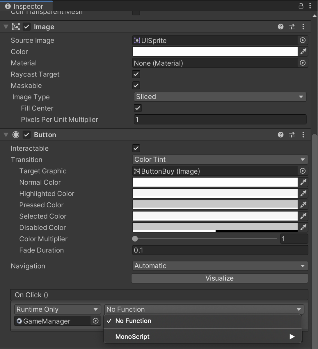The height and width of the screenshot is (349, 318).
Task: Open the Image Type dropdown showing Sliced
Action: tap(220, 97)
